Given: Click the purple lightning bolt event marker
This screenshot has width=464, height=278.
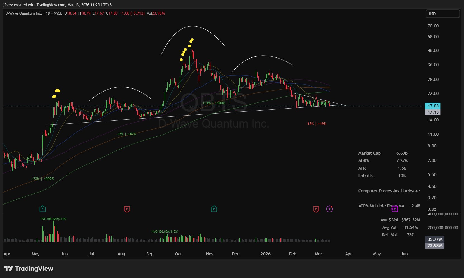Looking at the screenshot, I should click(x=330, y=209).
